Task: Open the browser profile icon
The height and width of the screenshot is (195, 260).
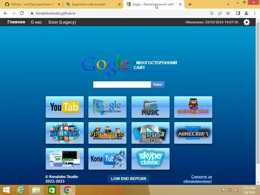Action: click(246, 13)
